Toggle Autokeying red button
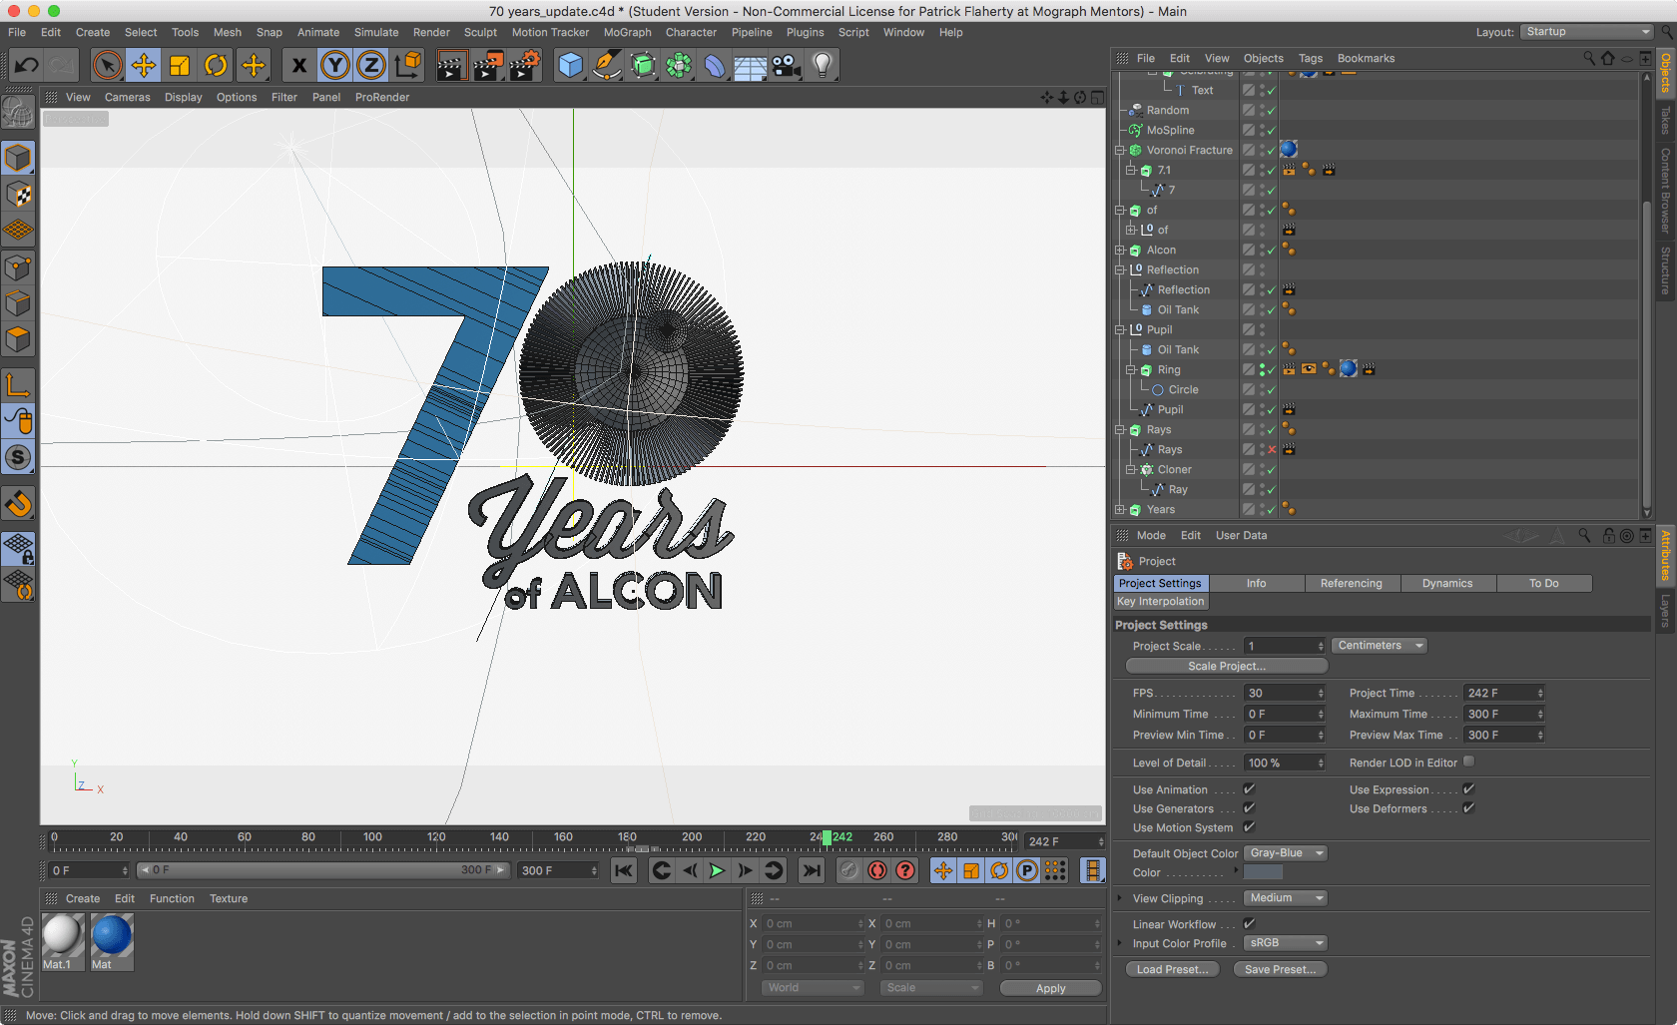The image size is (1677, 1025). pos(877,870)
